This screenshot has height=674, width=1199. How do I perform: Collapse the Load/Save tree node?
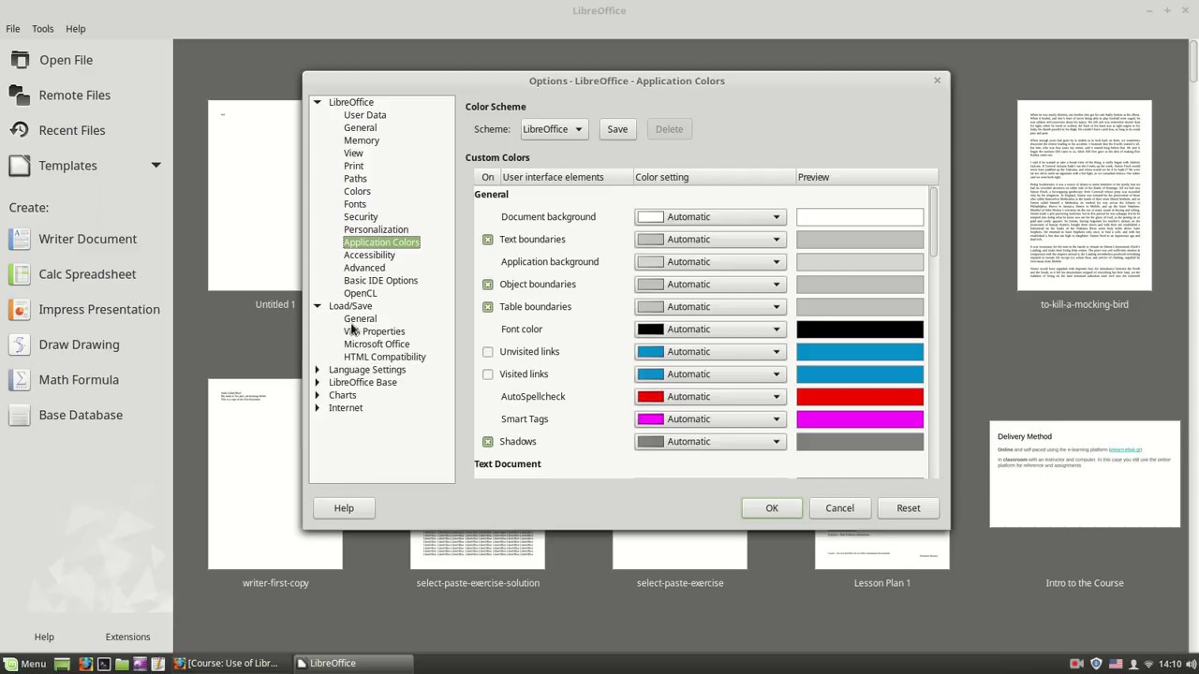click(x=318, y=306)
